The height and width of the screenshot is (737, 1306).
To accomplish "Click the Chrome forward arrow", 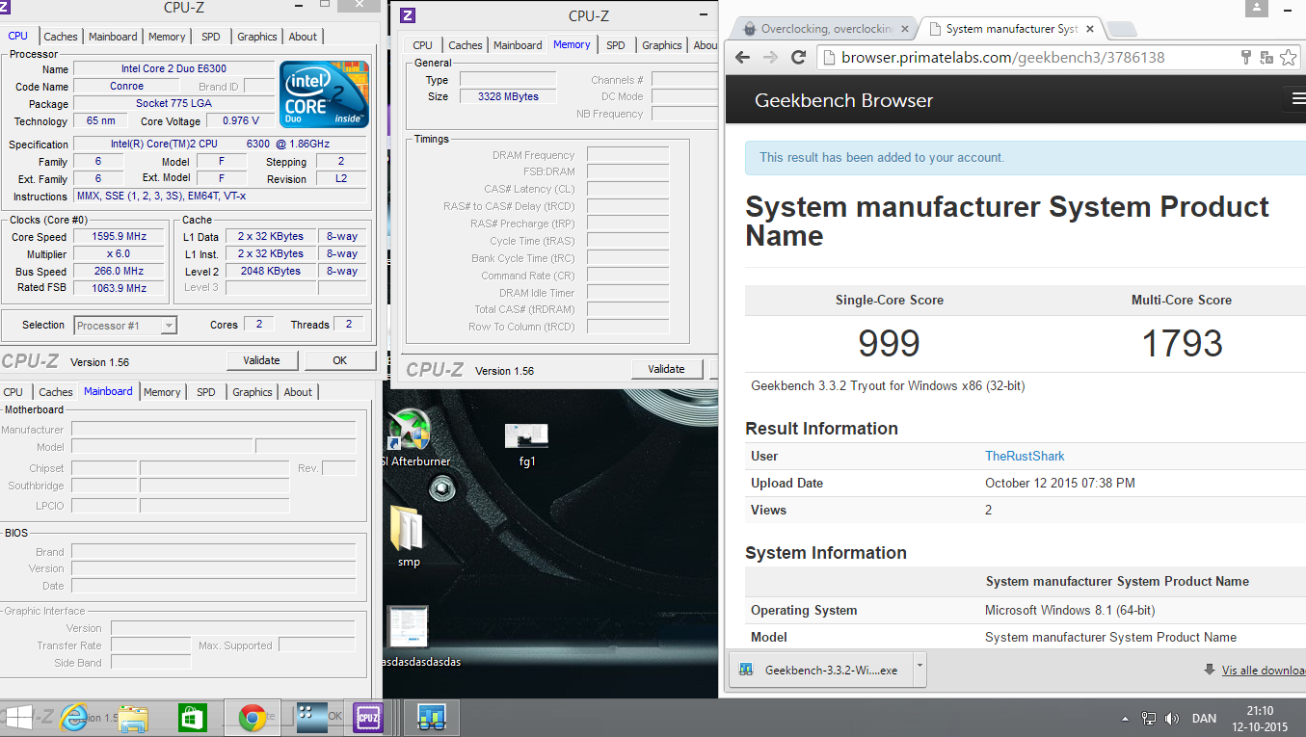I will click(770, 58).
